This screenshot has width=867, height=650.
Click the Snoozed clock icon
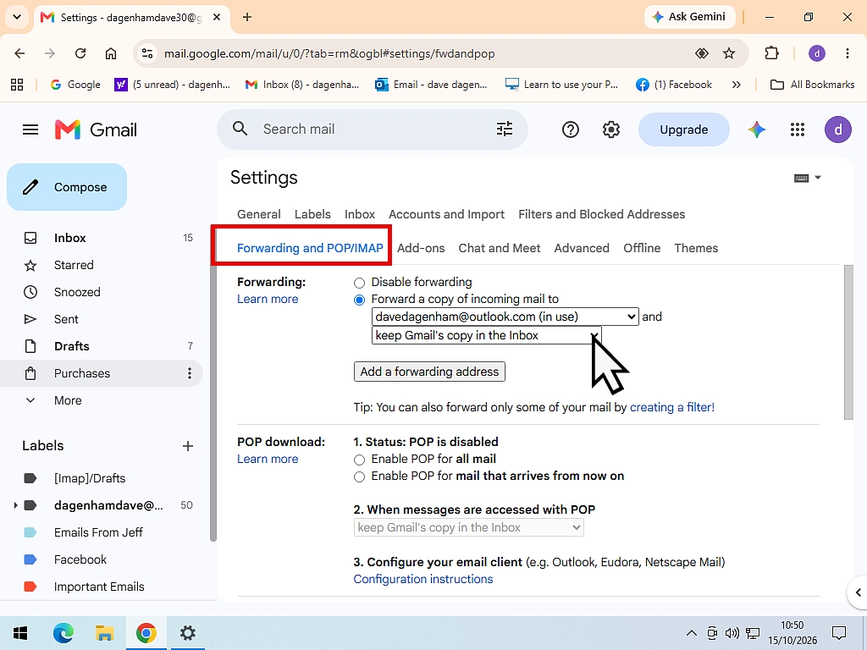click(x=30, y=292)
